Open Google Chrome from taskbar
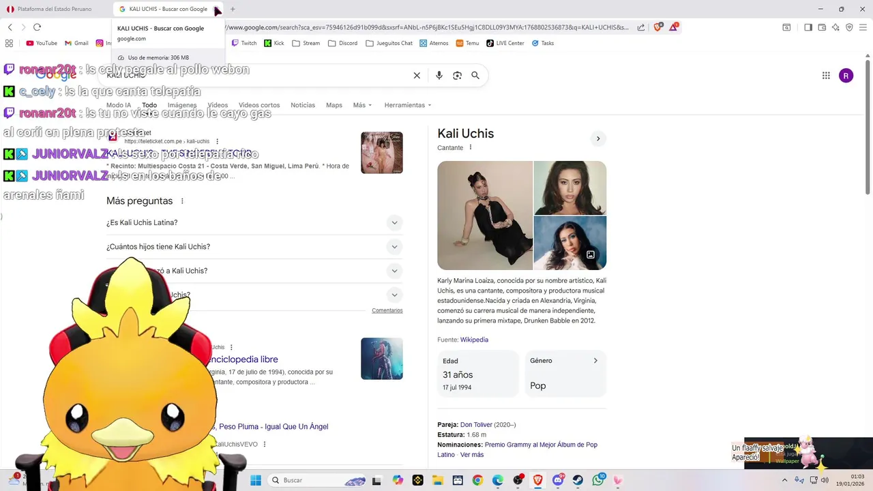The width and height of the screenshot is (873, 491). click(x=477, y=480)
